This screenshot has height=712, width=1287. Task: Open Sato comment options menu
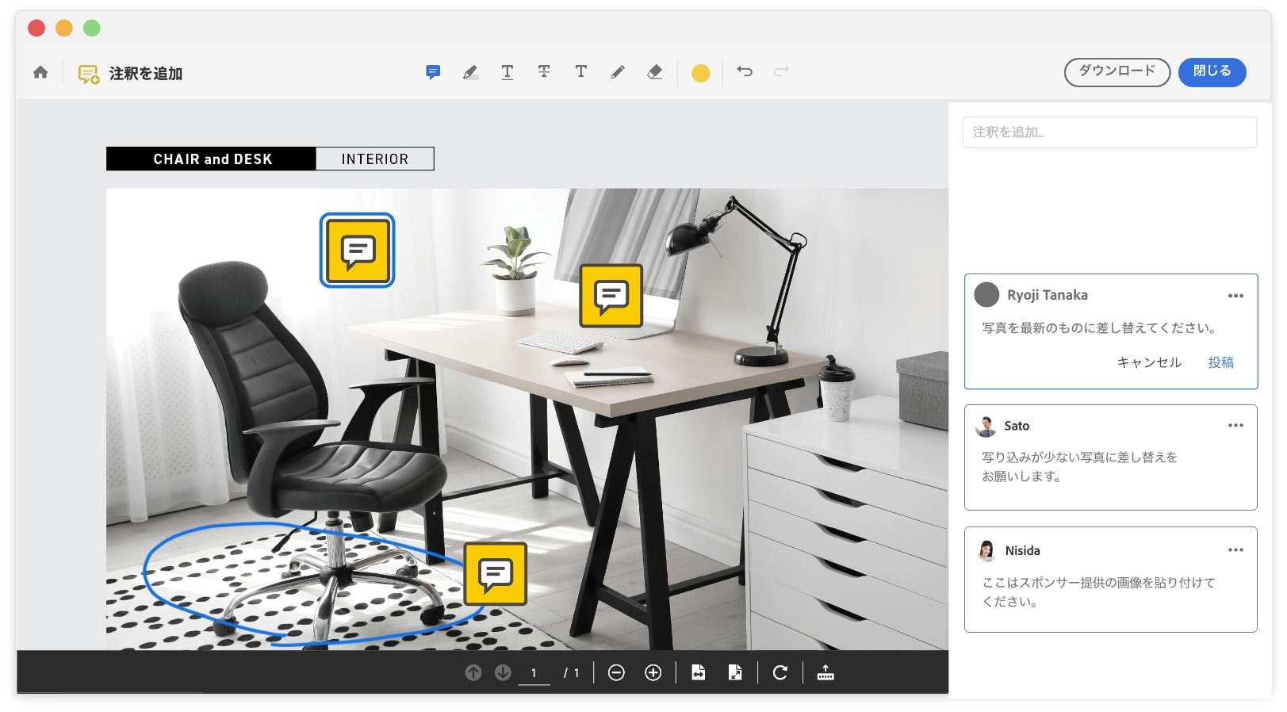1235,426
